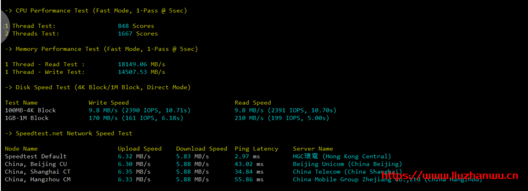The image size is (528, 191).
Task: Click the 848 Scores single thread result
Action: pyautogui.click(x=136, y=26)
